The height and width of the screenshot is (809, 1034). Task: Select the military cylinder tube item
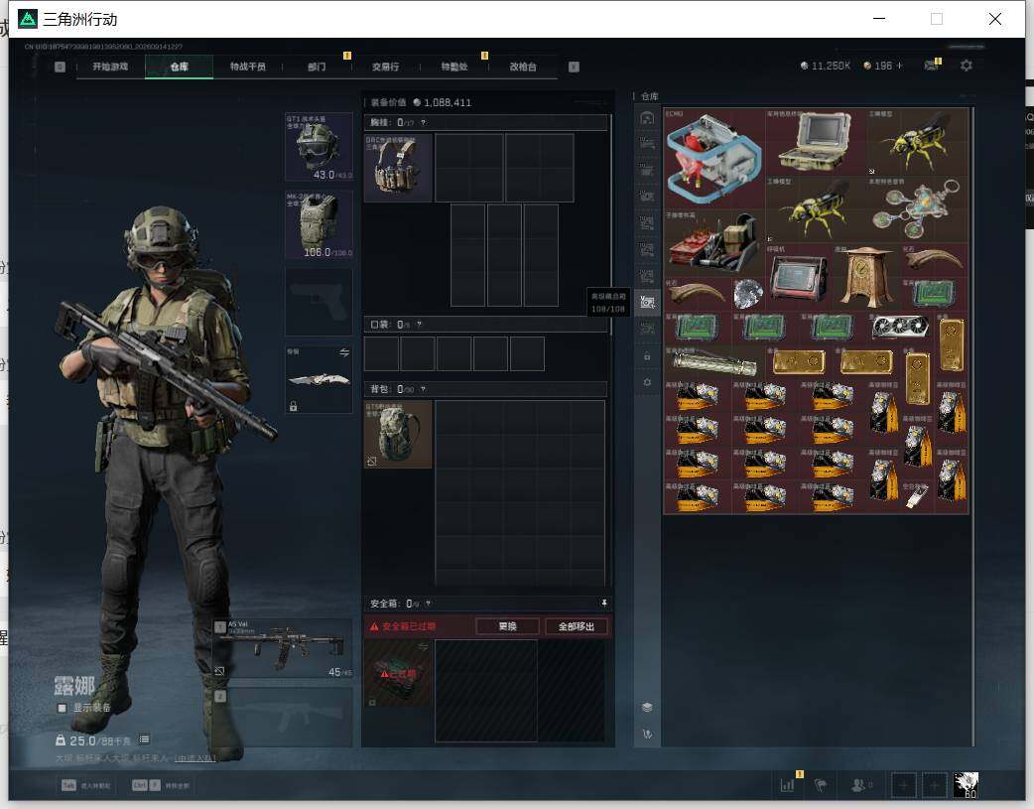(x=714, y=361)
